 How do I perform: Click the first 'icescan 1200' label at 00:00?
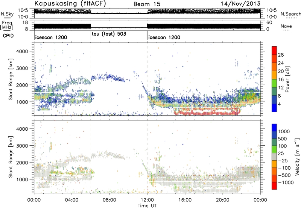(x=51, y=37)
